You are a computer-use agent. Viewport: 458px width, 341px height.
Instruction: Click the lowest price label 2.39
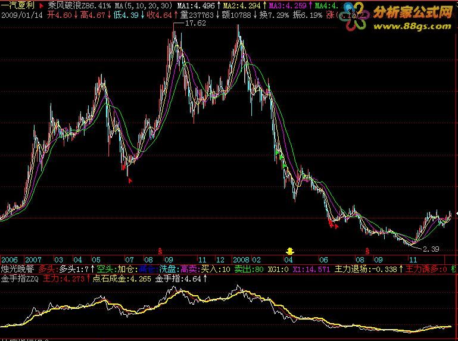point(431,249)
